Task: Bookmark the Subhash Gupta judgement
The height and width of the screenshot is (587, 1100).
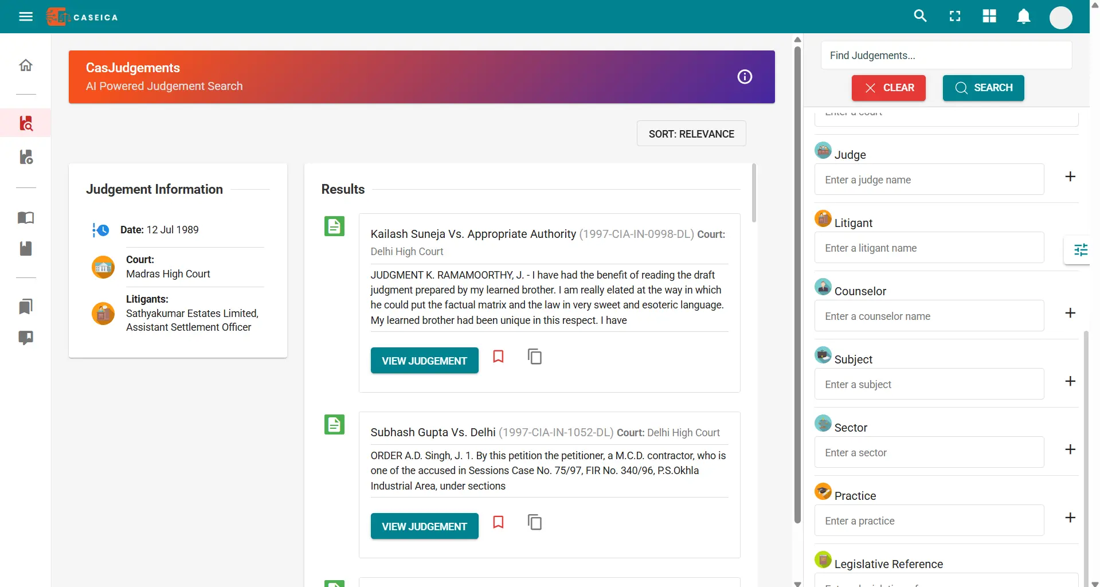Action: pyautogui.click(x=498, y=522)
